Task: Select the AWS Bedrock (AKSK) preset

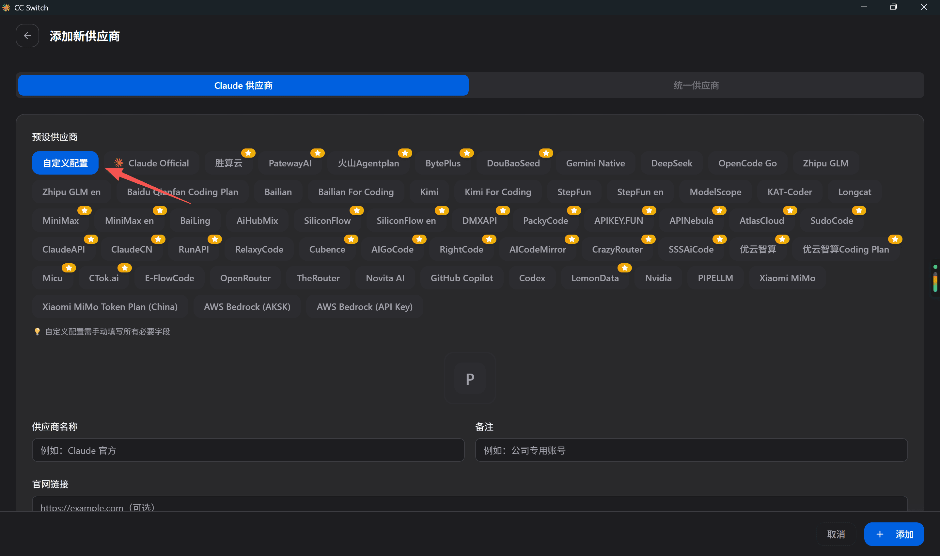Action: point(247,307)
